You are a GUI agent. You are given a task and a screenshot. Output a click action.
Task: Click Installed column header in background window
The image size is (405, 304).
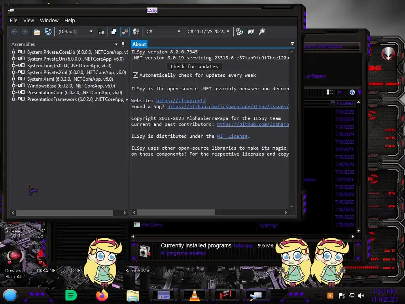click(x=344, y=103)
